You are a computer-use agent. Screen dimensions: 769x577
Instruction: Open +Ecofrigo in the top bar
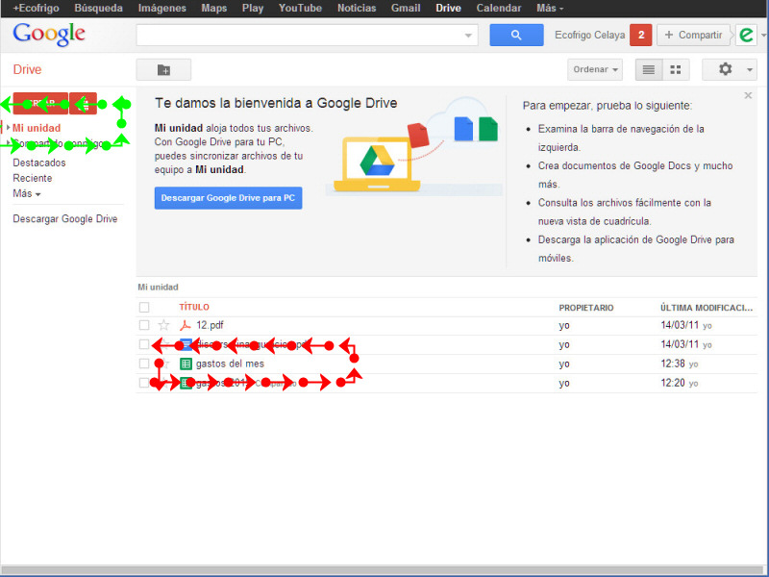(x=36, y=9)
